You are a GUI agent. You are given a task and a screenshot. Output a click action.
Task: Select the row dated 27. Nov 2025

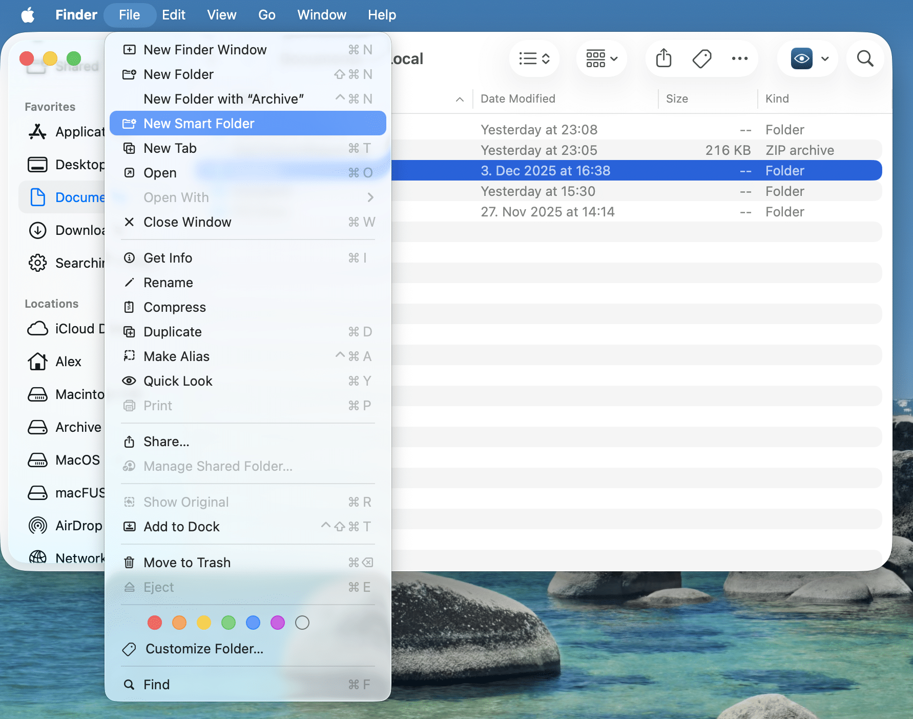coord(636,212)
